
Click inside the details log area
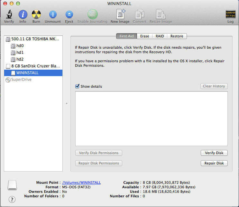(152, 119)
